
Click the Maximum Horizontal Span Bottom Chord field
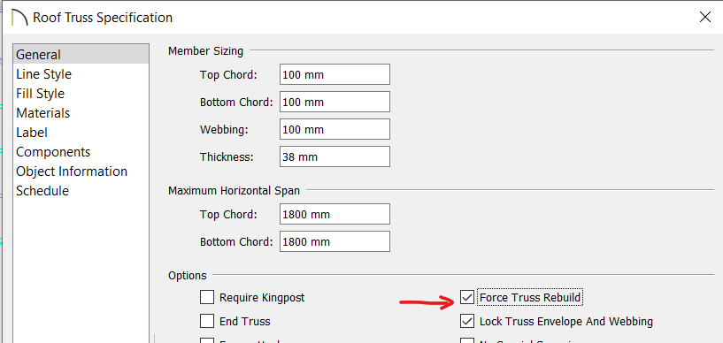335,241
